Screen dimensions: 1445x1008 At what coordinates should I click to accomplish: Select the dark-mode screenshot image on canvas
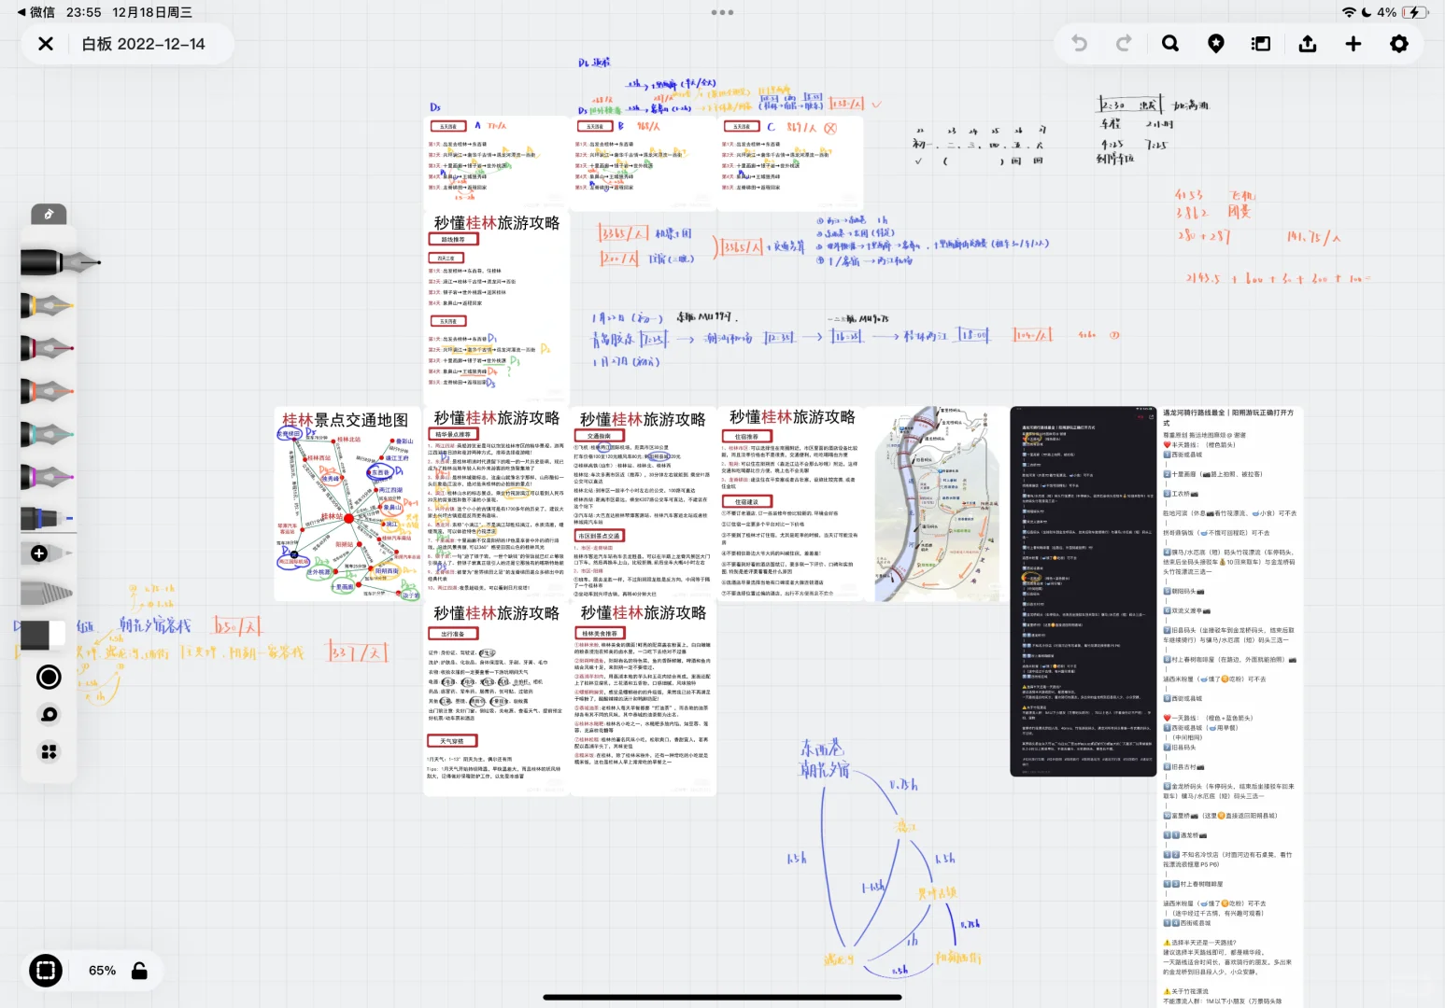pyautogui.click(x=1084, y=592)
